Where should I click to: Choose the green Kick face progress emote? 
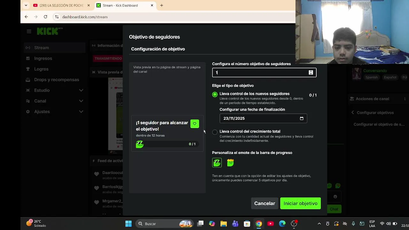coord(217,163)
